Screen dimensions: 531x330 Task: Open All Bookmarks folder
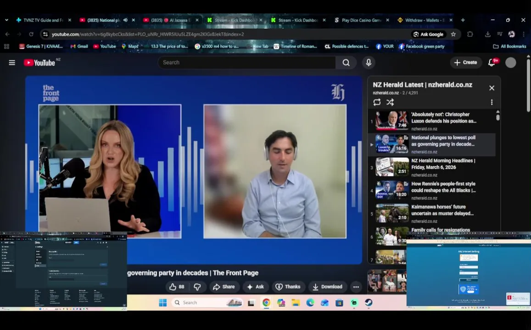(x=510, y=46)
